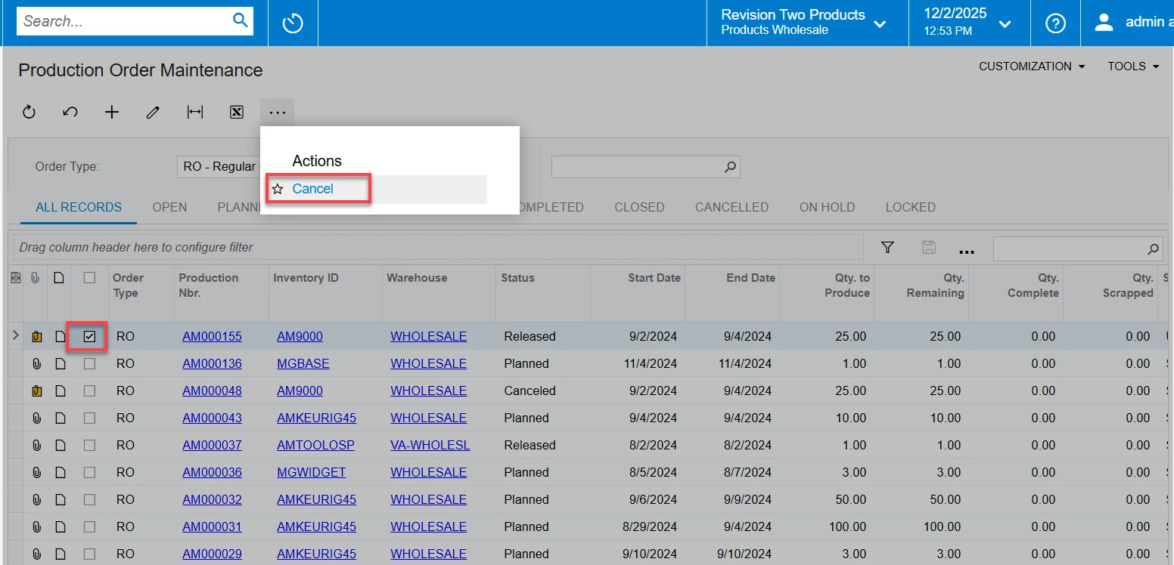The height and width of the screenshot is (565, 1174).
Task: Click the paperclip icon for AM000037
Action: (37, 446)
